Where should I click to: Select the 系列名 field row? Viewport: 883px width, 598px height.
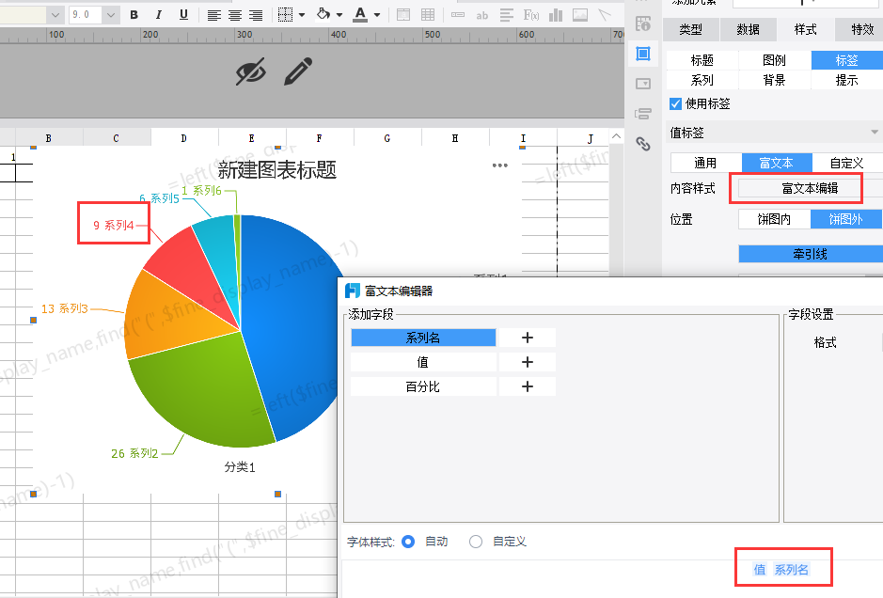click(423, 338)
